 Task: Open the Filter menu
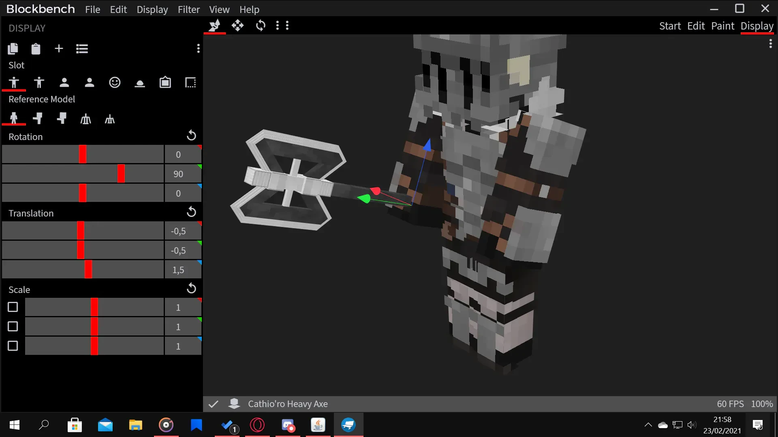(x=188, y=9)
